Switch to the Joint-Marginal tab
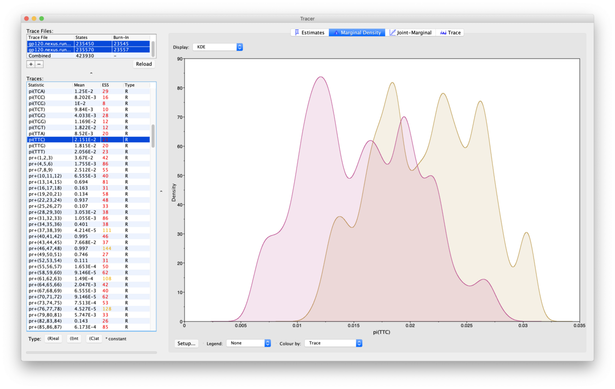Viewport: 615px width, 389px height. pos(411,32)
